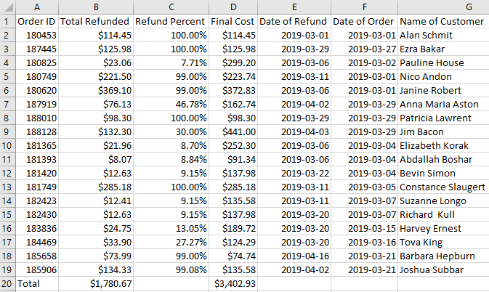Click the refund date 2019-04-16 cell
489x292 pixels.
click(294, 256)
